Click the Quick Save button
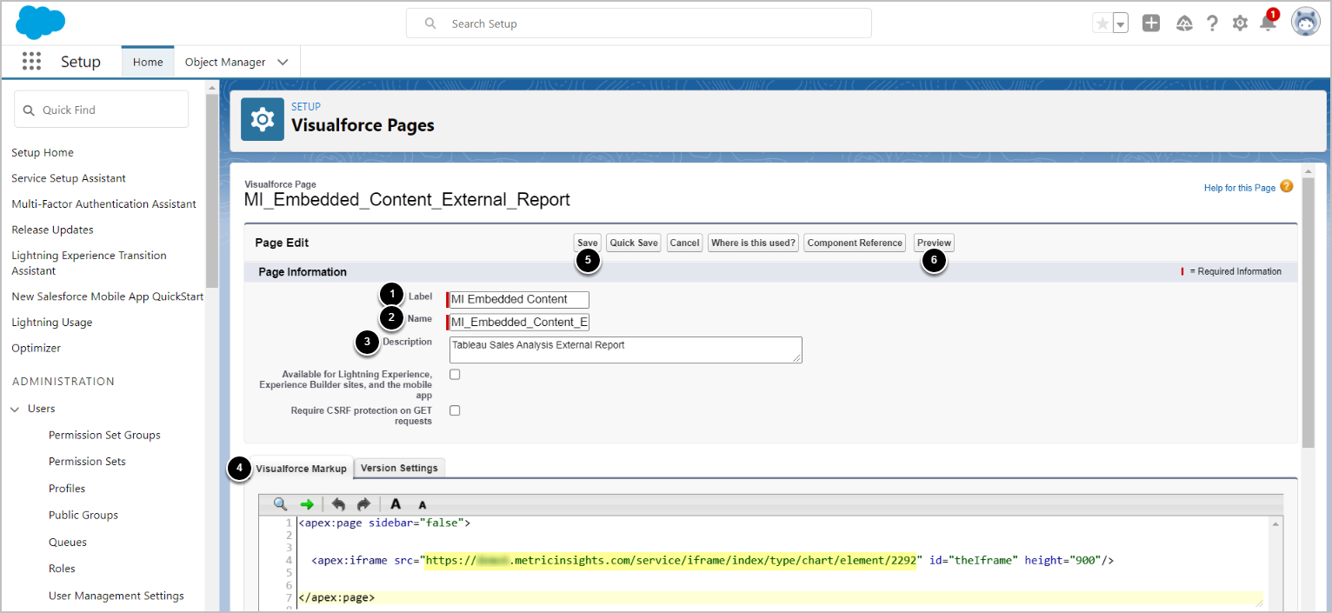Screen dimensions: 1332x613 click(x=634, y=243)
